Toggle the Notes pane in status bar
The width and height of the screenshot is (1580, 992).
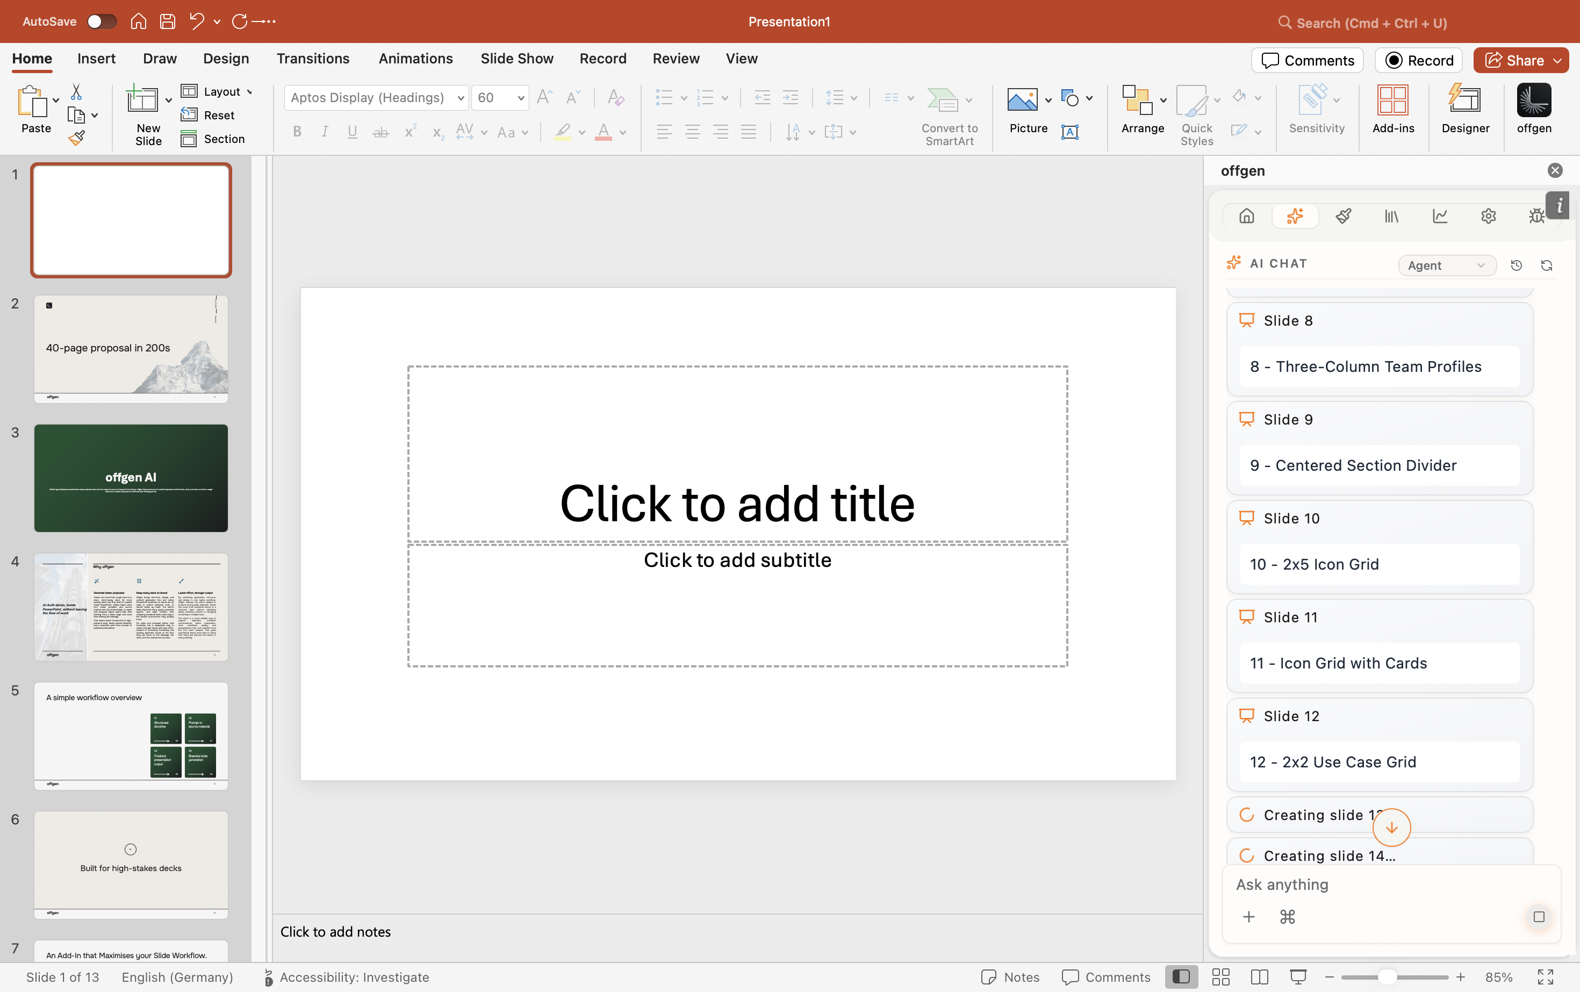[x=1010, y=977]
